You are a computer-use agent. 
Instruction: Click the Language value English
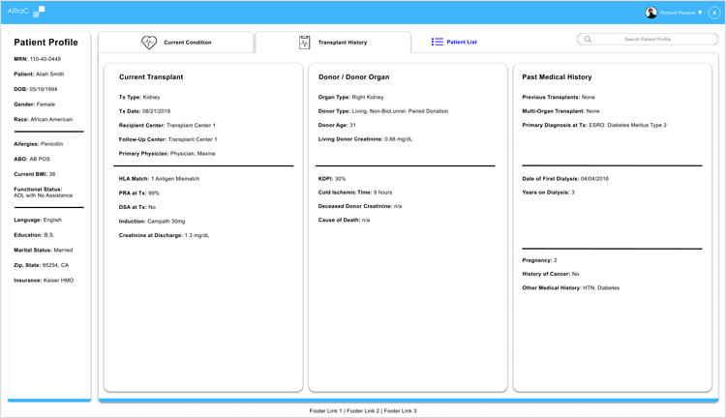pos(52,220)
